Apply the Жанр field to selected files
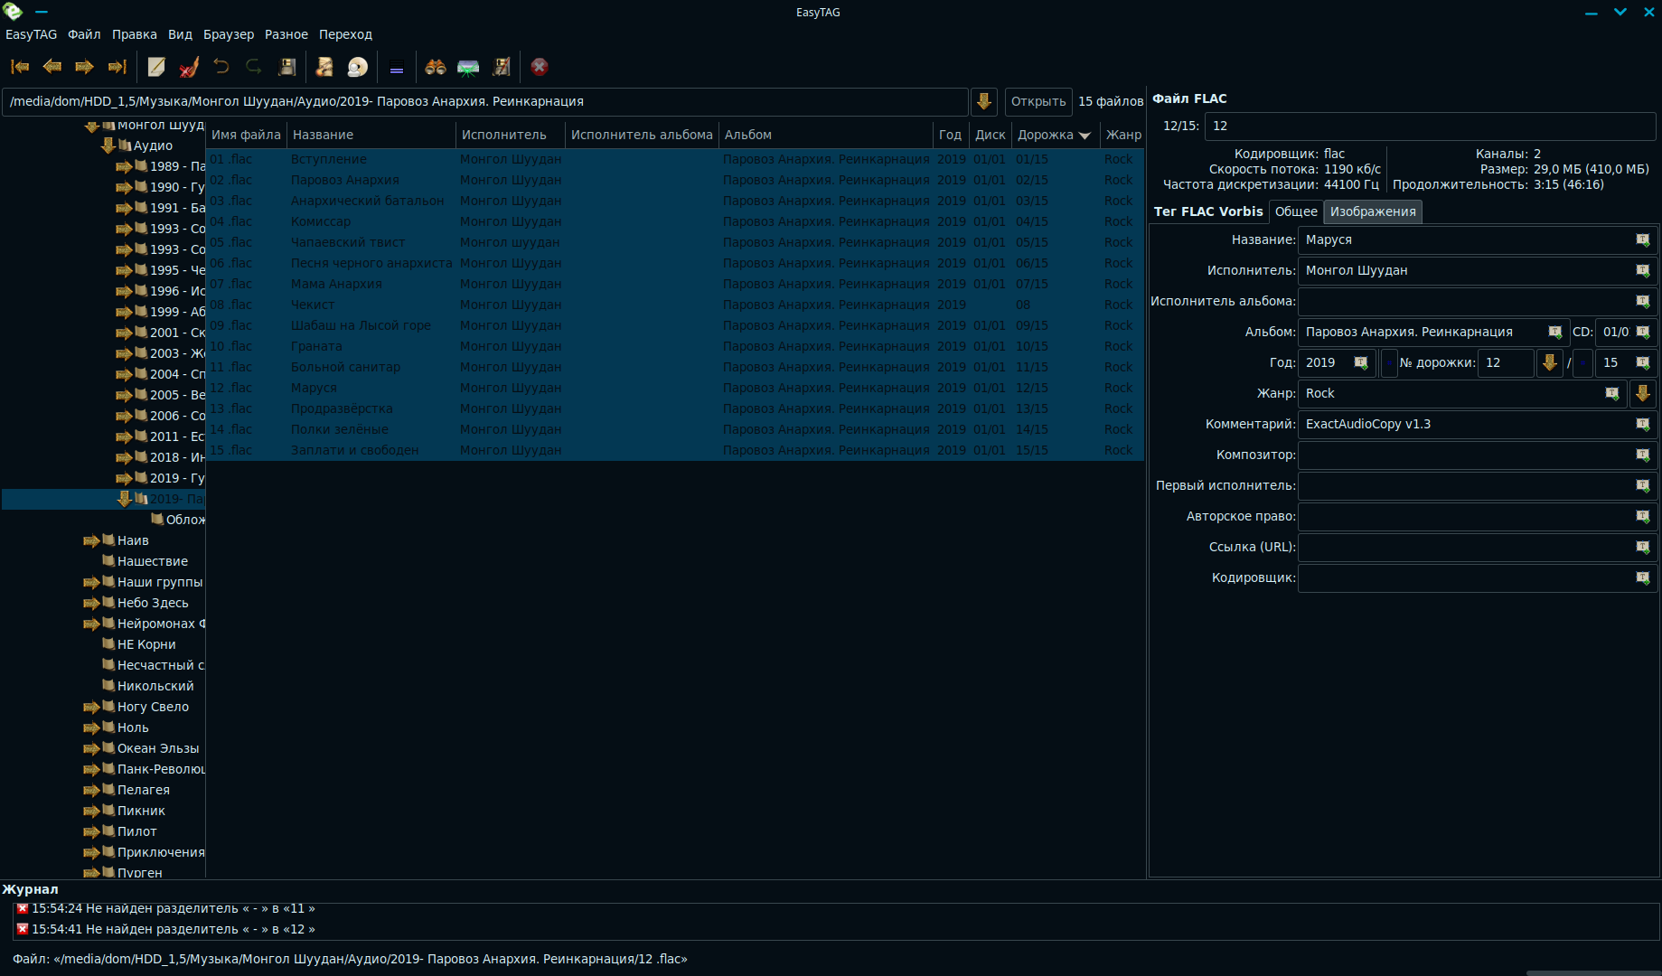Screen dimensions: 1662x976 point(1612,393)
